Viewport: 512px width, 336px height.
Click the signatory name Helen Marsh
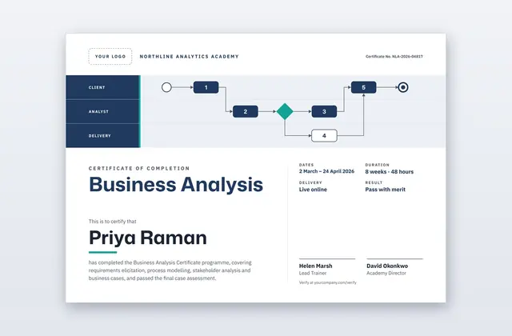pos(315,266)
